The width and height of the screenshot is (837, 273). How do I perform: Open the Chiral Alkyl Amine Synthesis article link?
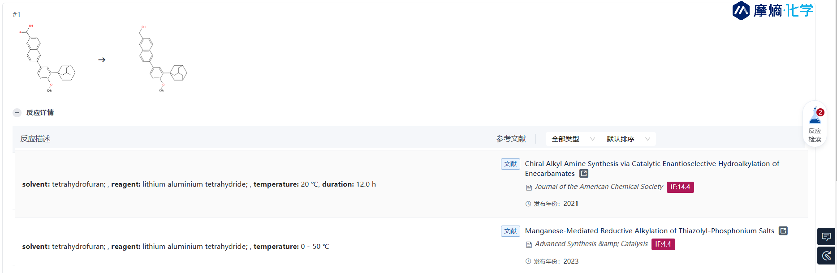(652, 169)
